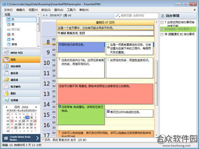
Task: Select the 这是一个全天事件 all-day event
Action: [105, 28]
